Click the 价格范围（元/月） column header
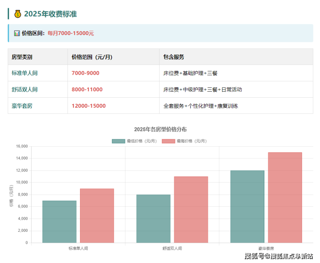Viewport: 320px width, 263px height. (93, 57)
